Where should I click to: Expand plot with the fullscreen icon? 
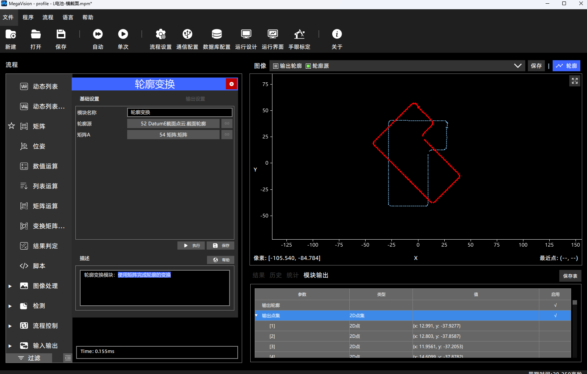[575, 81]
